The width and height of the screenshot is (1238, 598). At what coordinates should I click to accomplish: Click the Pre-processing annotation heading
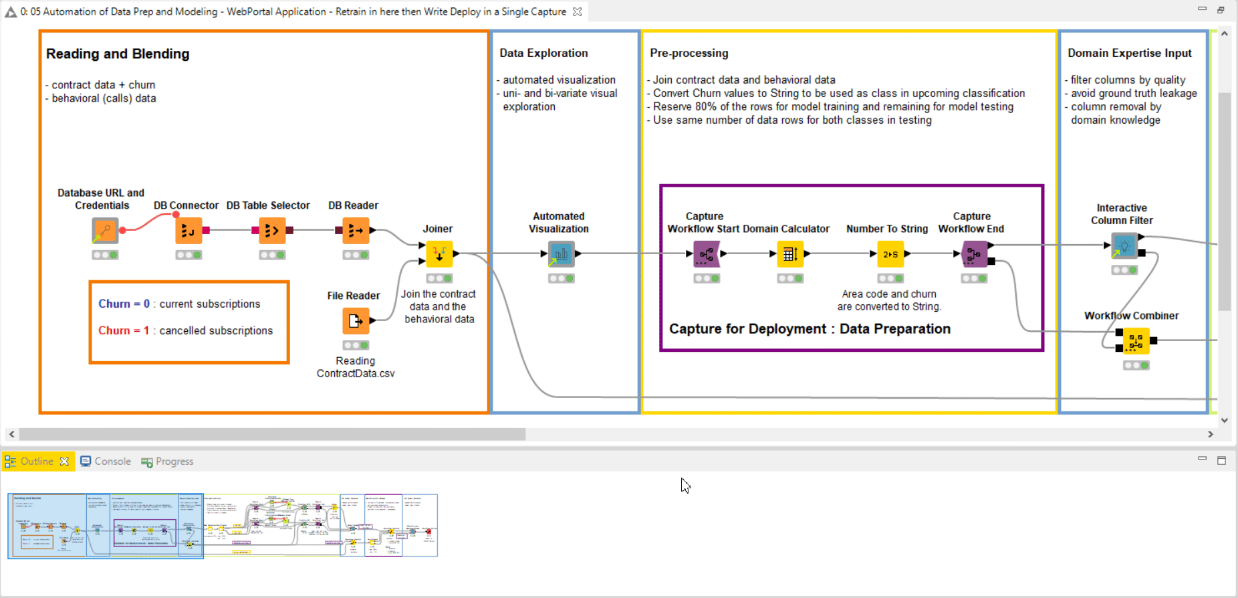689,53
